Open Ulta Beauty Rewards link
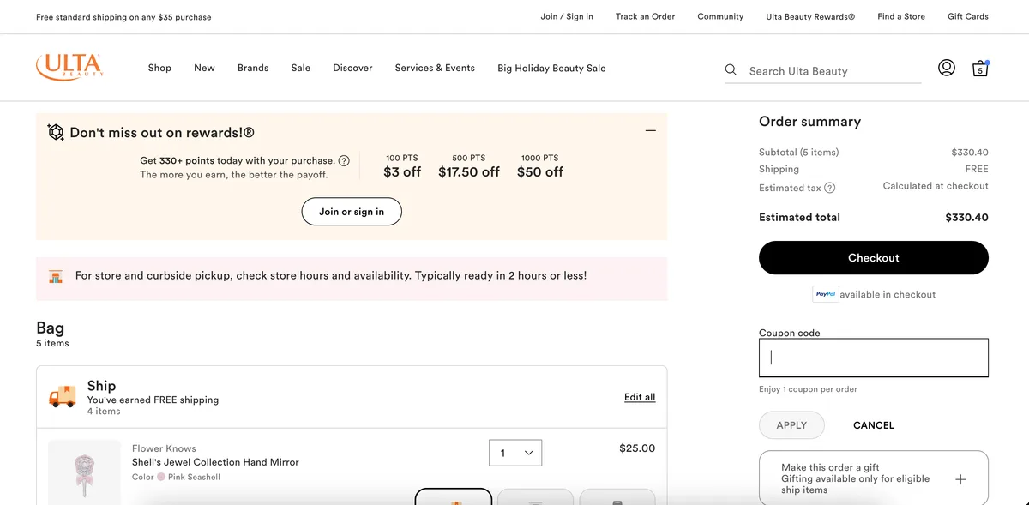 click(x=810, y=16)
